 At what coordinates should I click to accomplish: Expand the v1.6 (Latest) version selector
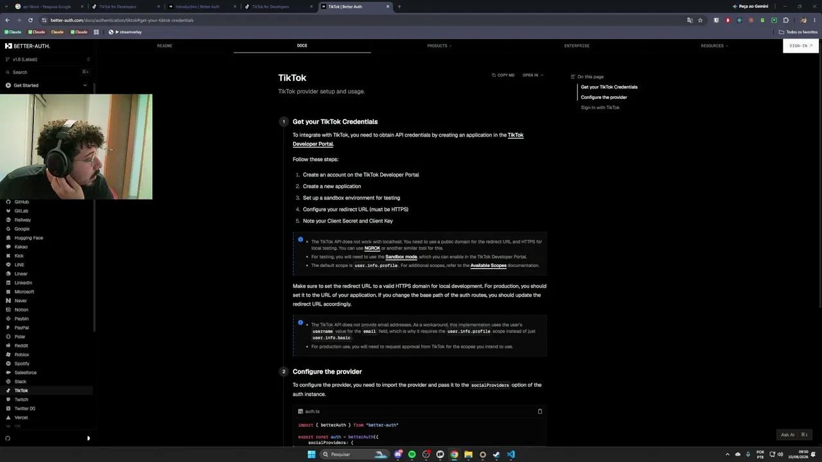47,60
